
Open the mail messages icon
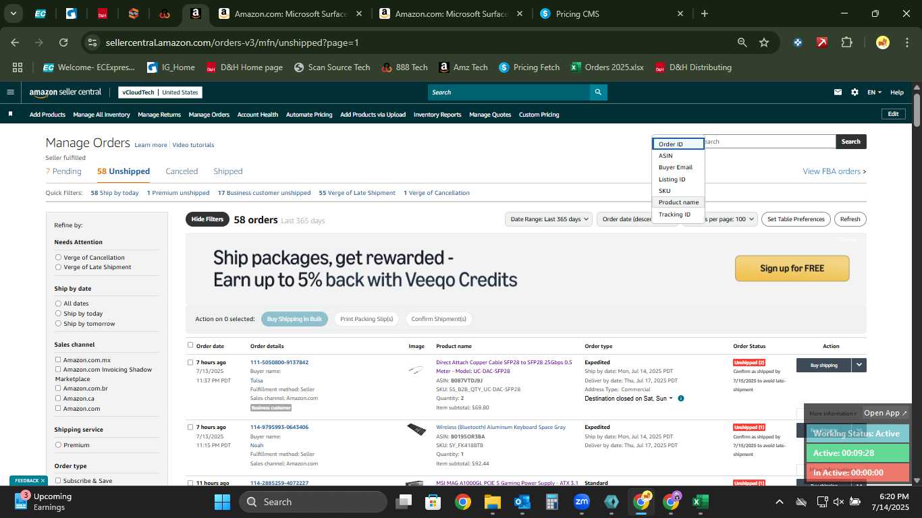pyautogui.click(x=838, y=92)
